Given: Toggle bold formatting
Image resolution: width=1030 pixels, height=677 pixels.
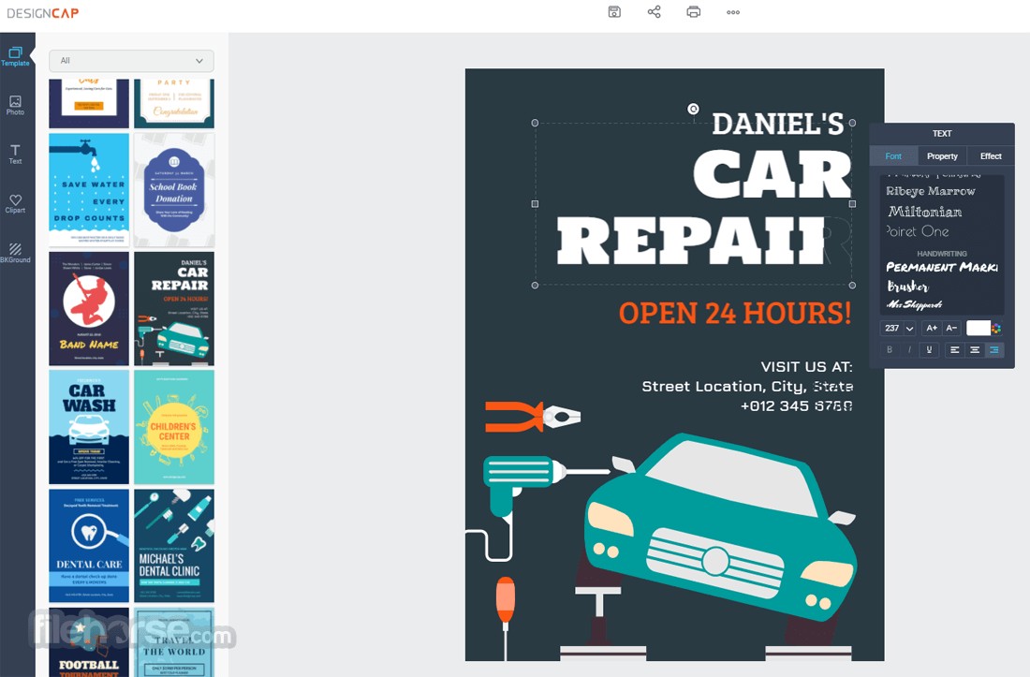Looking at the screenshot, I should coord(890,350).
